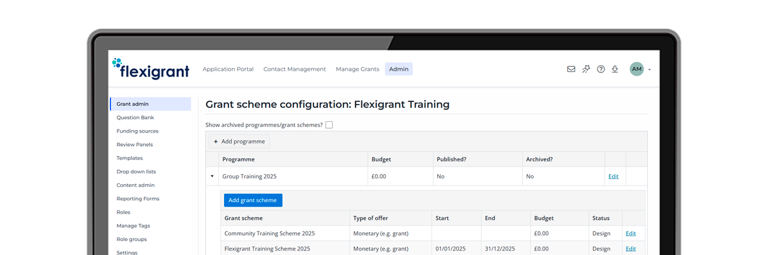Open the mail envelope icon
Viewport: 766px width, 255px height.
click(571, 69)
